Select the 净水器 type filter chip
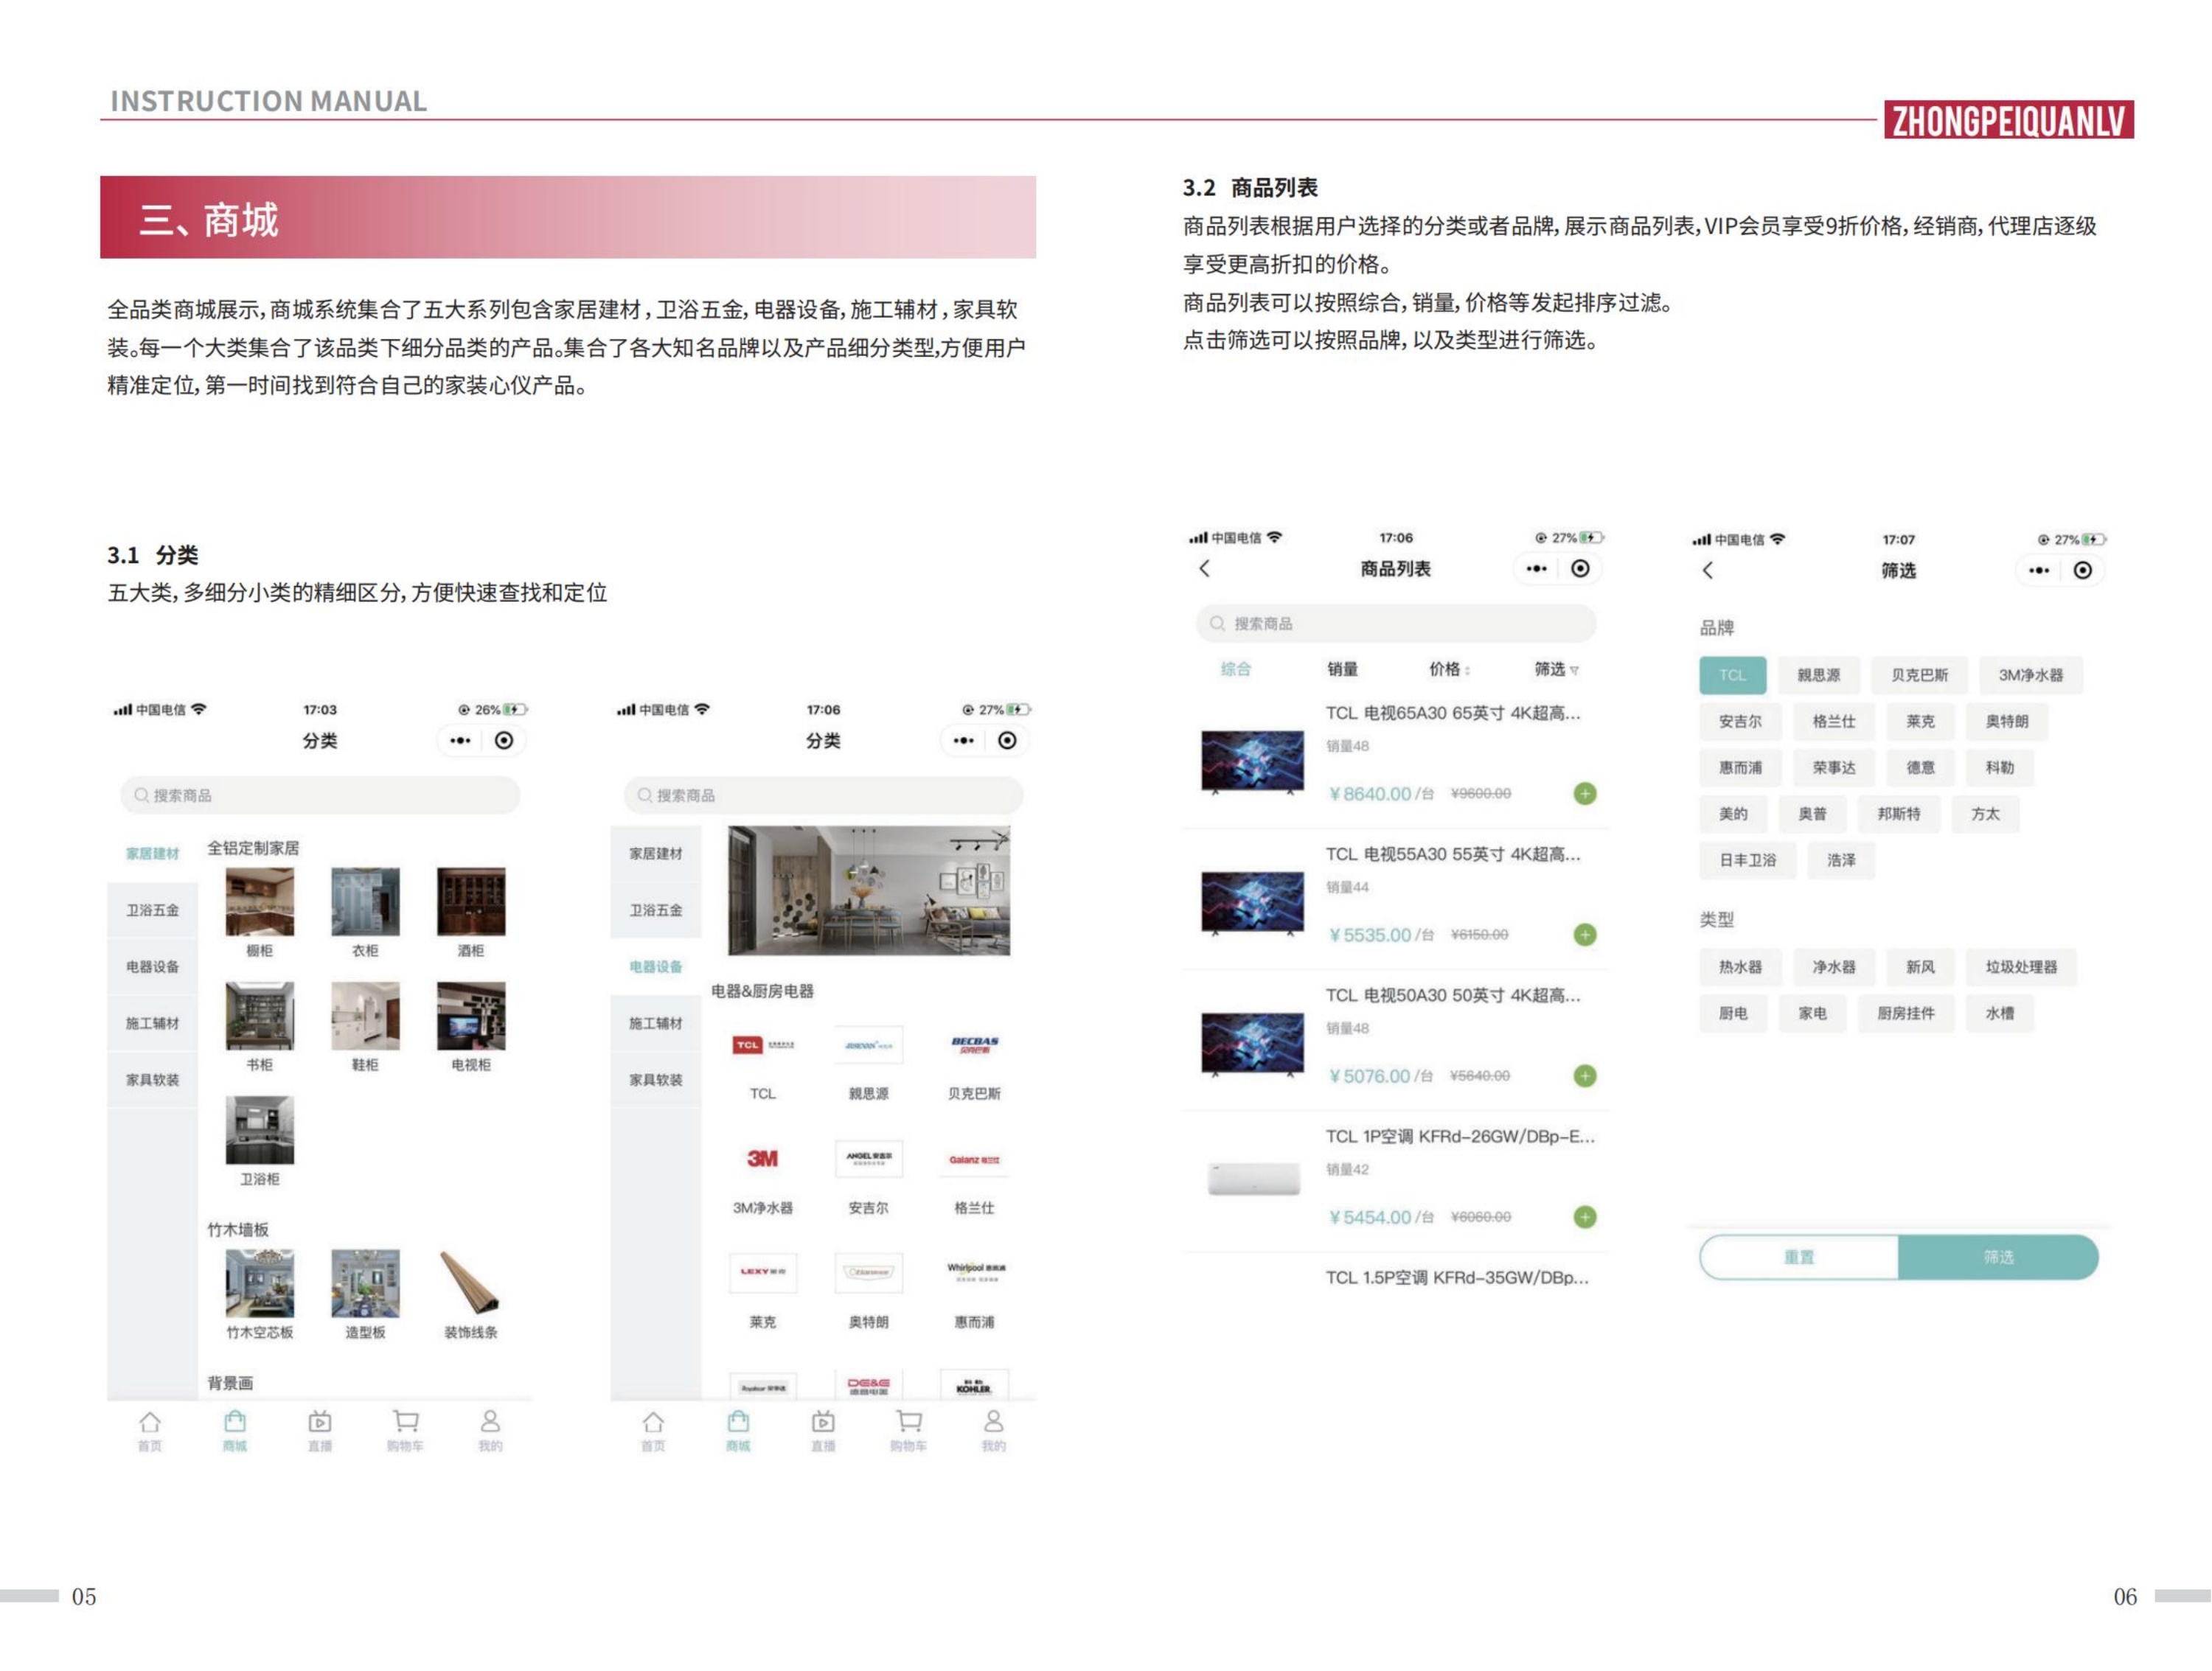The height and width of the screenshot is (1671, 2212). [1833, 967]
